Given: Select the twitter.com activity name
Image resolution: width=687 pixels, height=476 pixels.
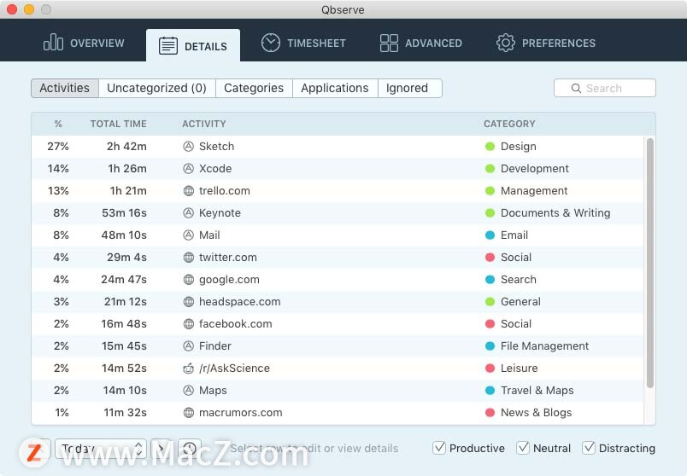Looking at the screenshot, I should (x=228, y=258).
